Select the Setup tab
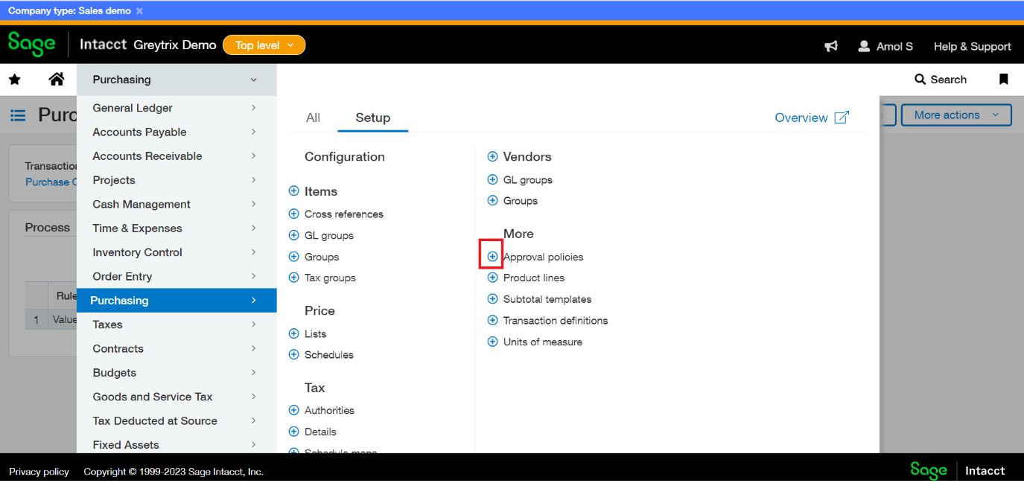1024x483 pixels. (x=372, y=118)
